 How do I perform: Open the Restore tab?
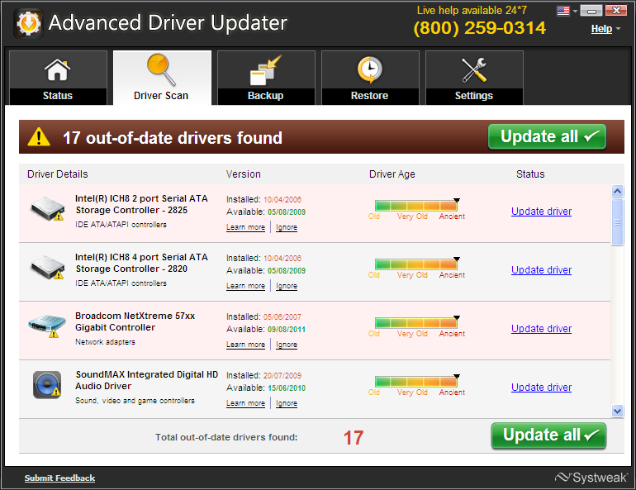370,78
